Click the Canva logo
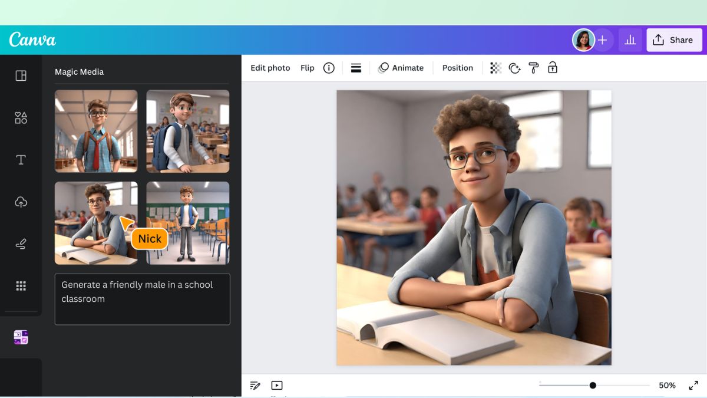 pos(32,40)
